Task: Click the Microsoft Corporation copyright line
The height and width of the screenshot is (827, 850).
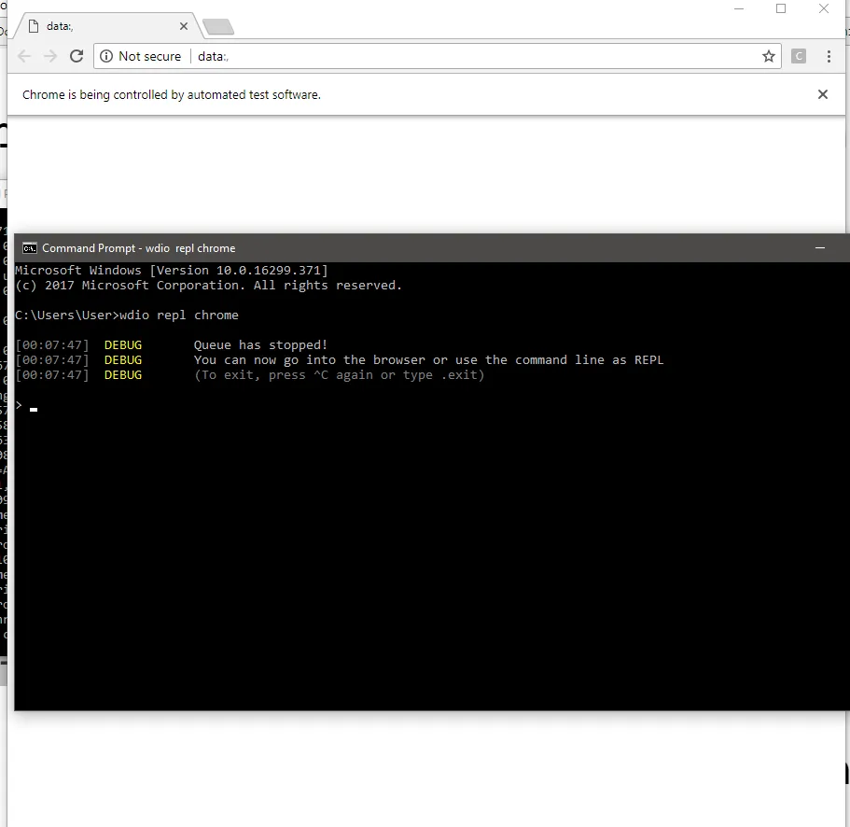Action: point(208,286)
